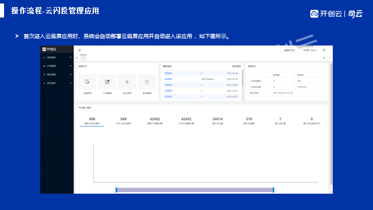Click the messages list vertical scrollbar
Viewport: 373px width, 210px height.
pos(242,78)
